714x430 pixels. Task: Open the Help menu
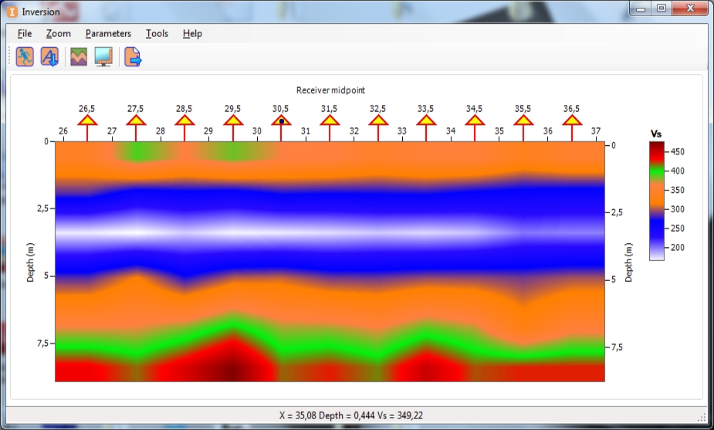(x=192, y=33)
